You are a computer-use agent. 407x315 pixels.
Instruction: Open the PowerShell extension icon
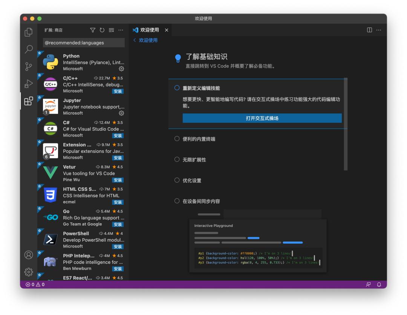click(x=50, y=240)
